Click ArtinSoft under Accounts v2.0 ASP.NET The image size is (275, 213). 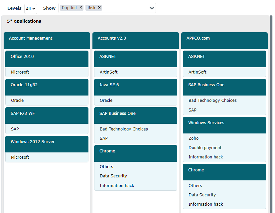109,72
